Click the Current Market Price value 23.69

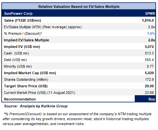[x=149, y=93]
